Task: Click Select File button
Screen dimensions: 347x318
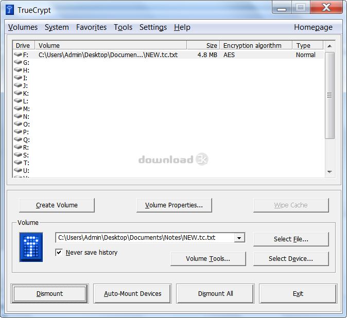Action: point(291,239)
